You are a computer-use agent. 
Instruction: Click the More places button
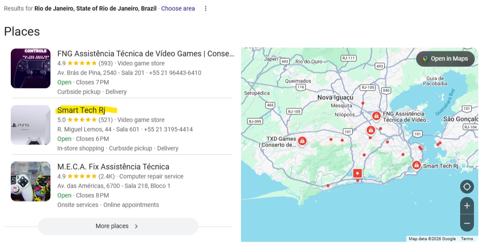click(118, 226)
